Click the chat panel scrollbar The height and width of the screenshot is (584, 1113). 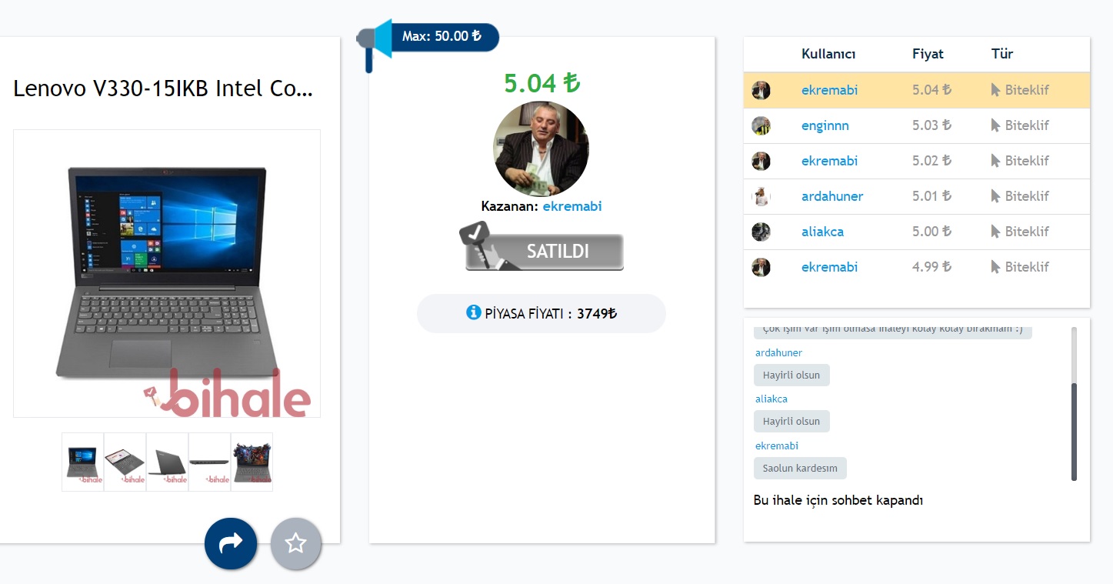click(x=1074, y=404)
